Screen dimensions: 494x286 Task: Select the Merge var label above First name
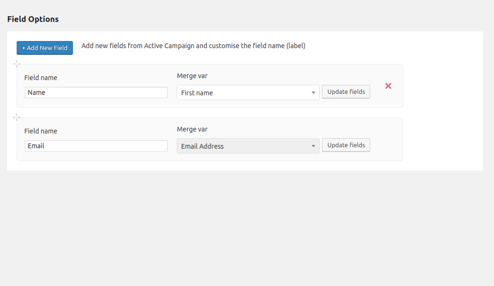pos(192,76)
